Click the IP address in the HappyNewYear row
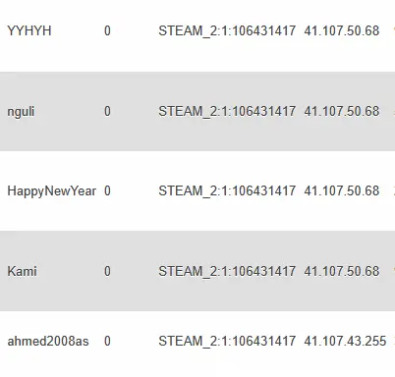This screenshot has width=395, height=377. click(x=342, y=190)
